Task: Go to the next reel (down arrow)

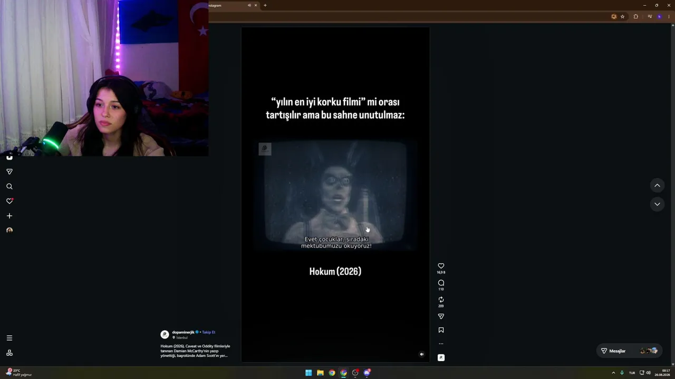Action: pos(657,204)
